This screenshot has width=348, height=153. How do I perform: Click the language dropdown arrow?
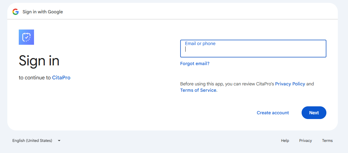click(x=59, y=141)
